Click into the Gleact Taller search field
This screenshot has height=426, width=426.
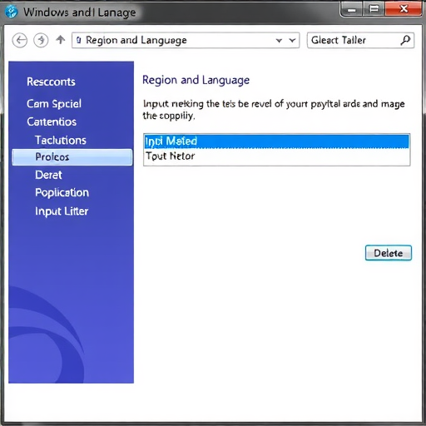[x=354, y=40]
